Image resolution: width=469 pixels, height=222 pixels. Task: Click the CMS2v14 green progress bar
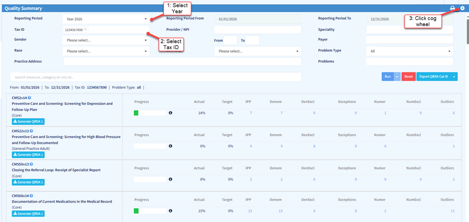click(136, 113)
